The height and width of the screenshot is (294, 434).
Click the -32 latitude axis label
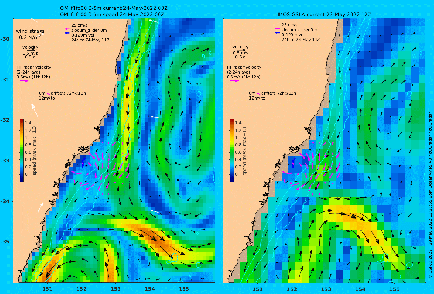click(5, 120)
